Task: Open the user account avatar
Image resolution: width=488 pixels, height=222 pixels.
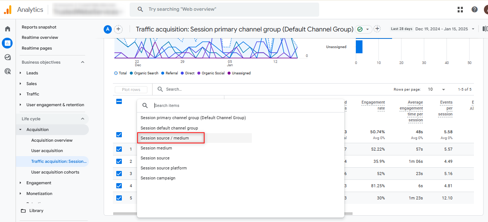Action: pyautogui.click(x=485, y=10)
